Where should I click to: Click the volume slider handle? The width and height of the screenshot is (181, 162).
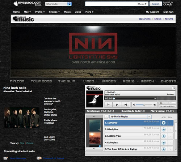pos(144,105)
